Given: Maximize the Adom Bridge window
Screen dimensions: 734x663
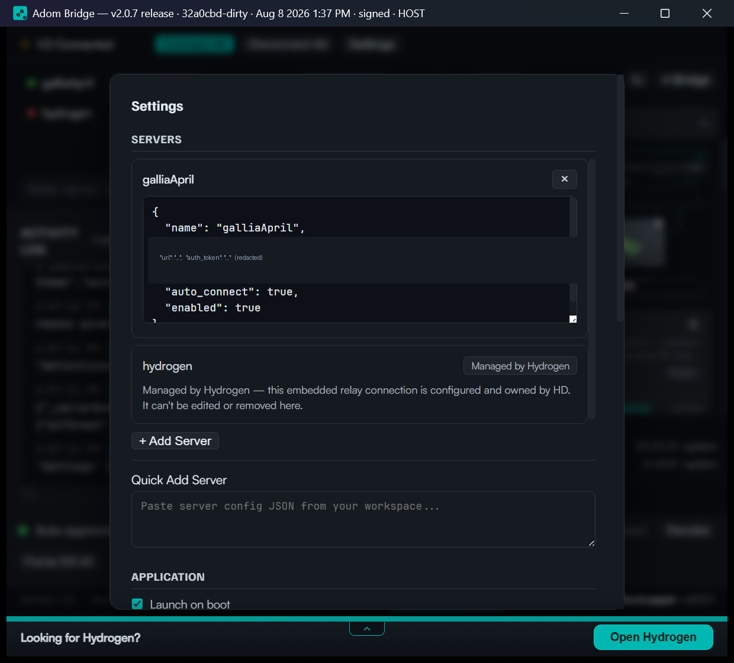Looking at the screenshot, I should (x=665, y=13).
